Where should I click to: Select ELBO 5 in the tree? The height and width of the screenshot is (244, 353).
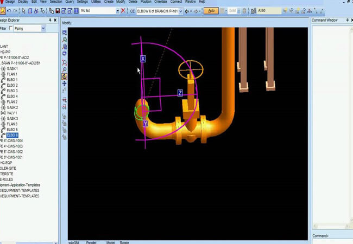[12, 130]
